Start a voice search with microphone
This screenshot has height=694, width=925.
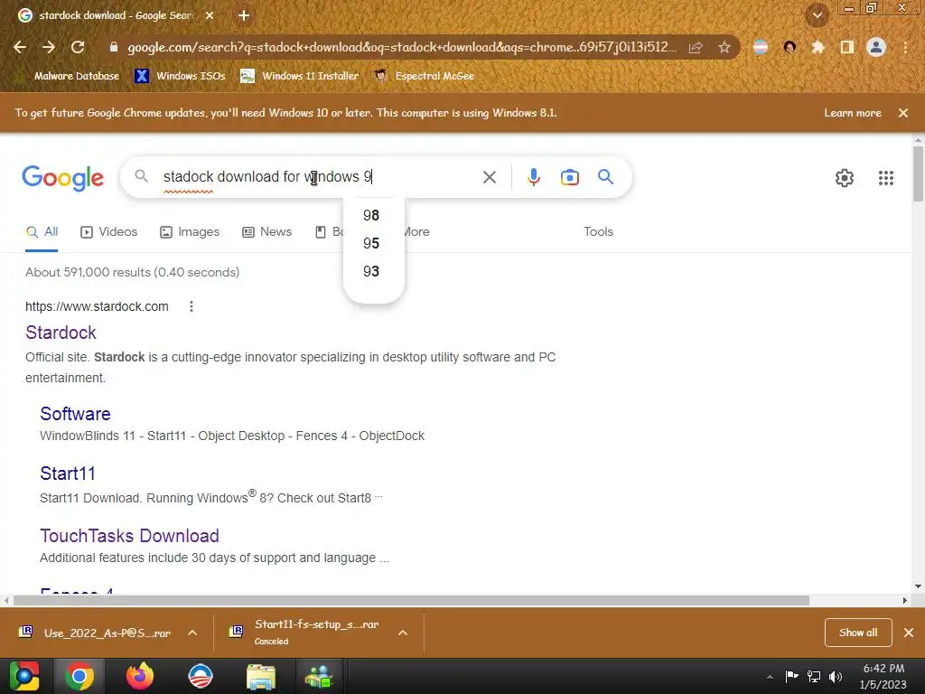tap(533, 177)
